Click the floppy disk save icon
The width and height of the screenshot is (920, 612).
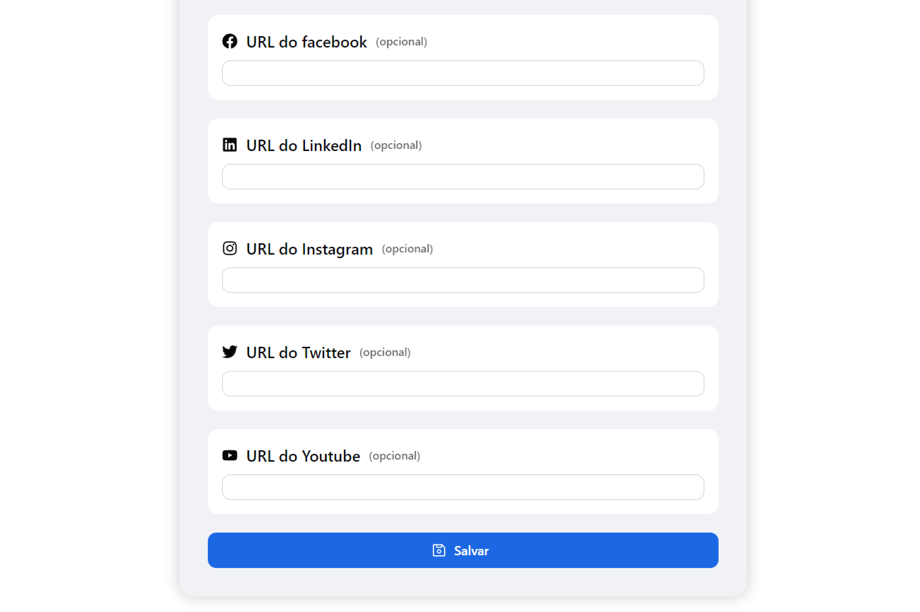point(439,550)
